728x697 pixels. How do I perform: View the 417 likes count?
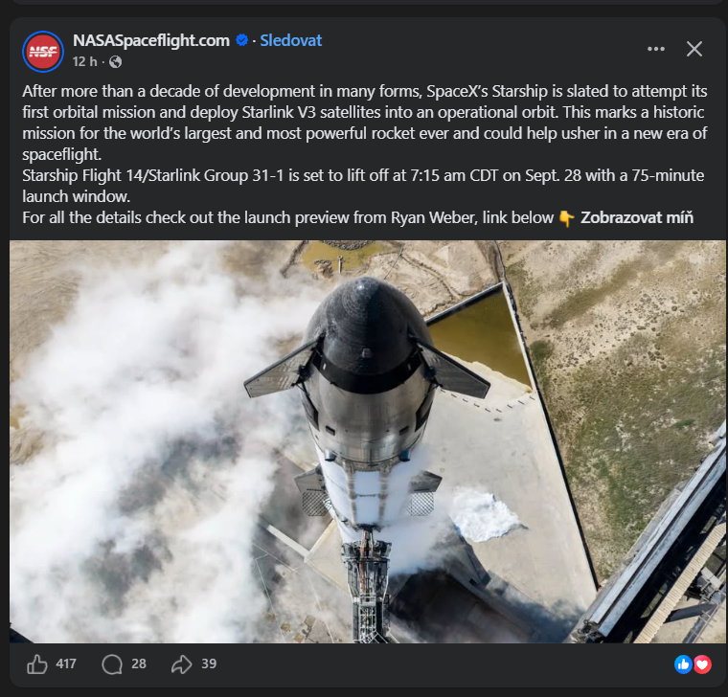pos(66,664)
